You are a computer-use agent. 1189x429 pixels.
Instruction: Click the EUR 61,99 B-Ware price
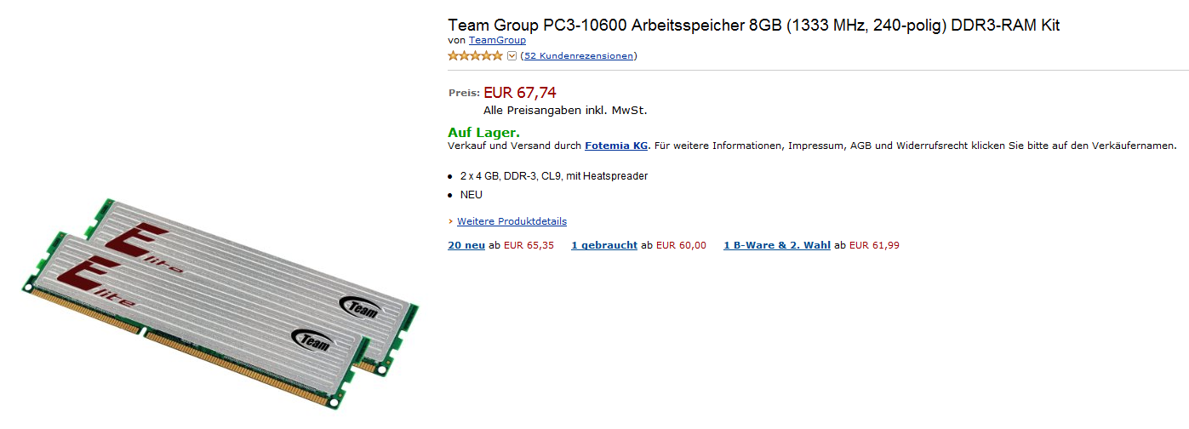(874, 245)
